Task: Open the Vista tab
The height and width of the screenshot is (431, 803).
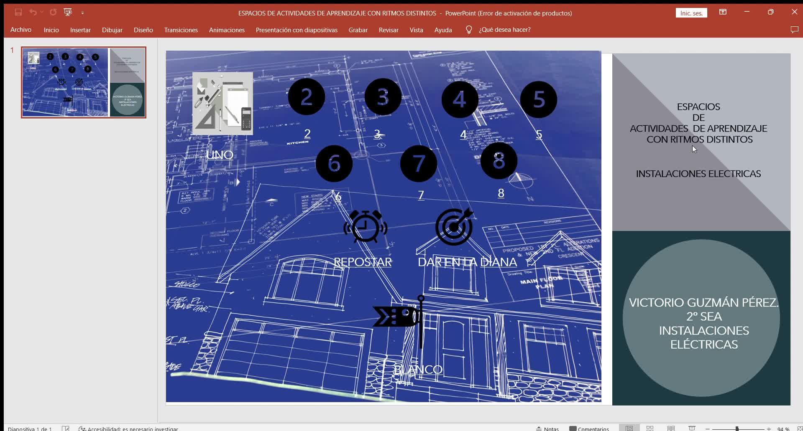Action: click(416, 30)
